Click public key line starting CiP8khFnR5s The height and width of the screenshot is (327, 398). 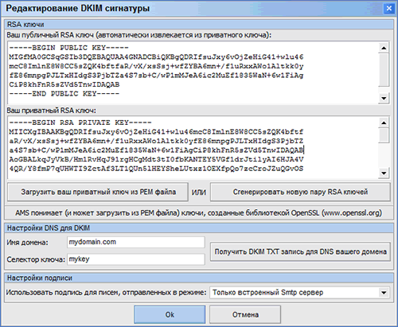(64, 84)
